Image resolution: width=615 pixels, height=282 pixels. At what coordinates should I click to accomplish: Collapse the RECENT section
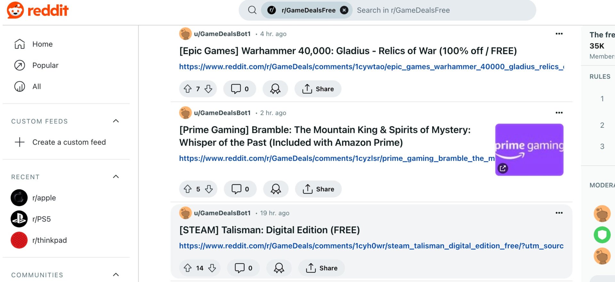[x=116, y=176]
